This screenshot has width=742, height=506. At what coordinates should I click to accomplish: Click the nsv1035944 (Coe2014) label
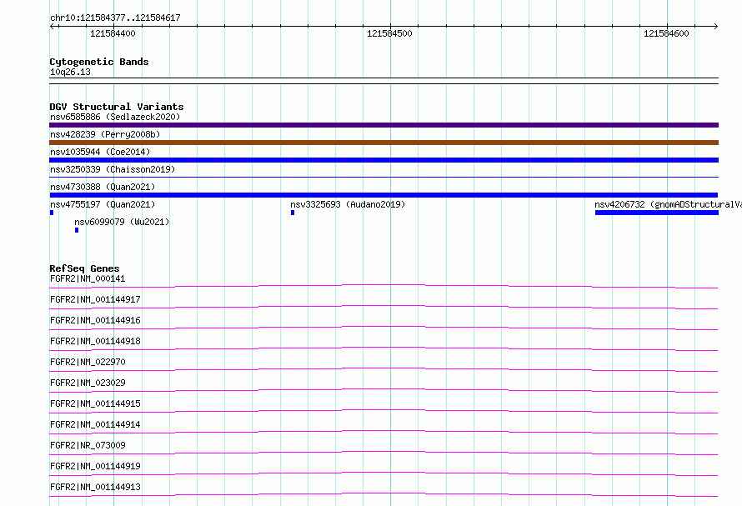(x=100, y=152)
